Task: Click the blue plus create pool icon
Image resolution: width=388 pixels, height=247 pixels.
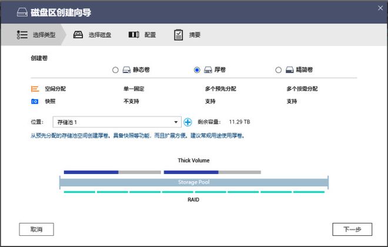Action: click(188, 122)
